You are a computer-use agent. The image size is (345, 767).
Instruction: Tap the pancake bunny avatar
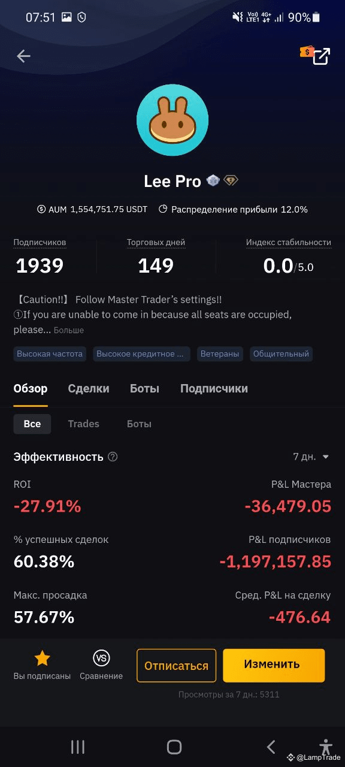click(x=172, y=120)
